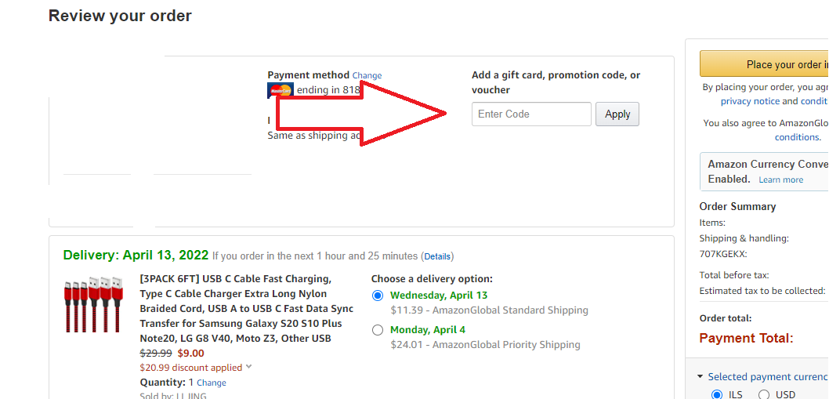Open Learn more about Currency Converter
This screenshot has height=399, width=829.
(x=780, y=180)
